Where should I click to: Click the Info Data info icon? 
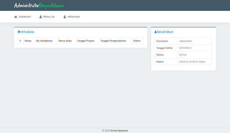tap(19, 32)
